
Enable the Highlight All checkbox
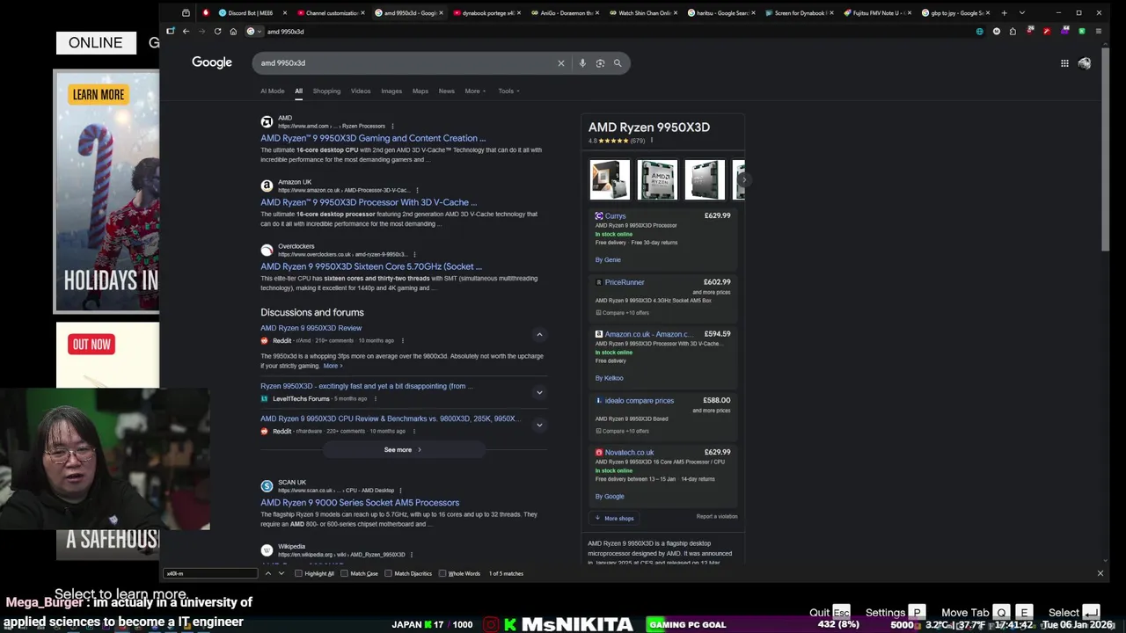299,573
